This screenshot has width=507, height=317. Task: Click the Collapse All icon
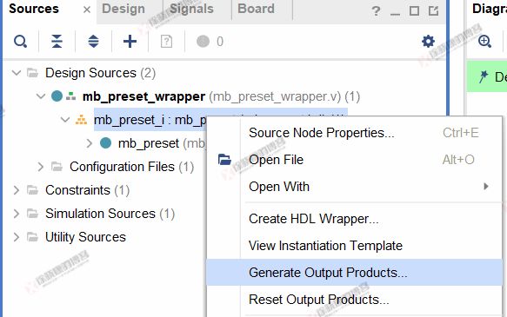(57, 42)
